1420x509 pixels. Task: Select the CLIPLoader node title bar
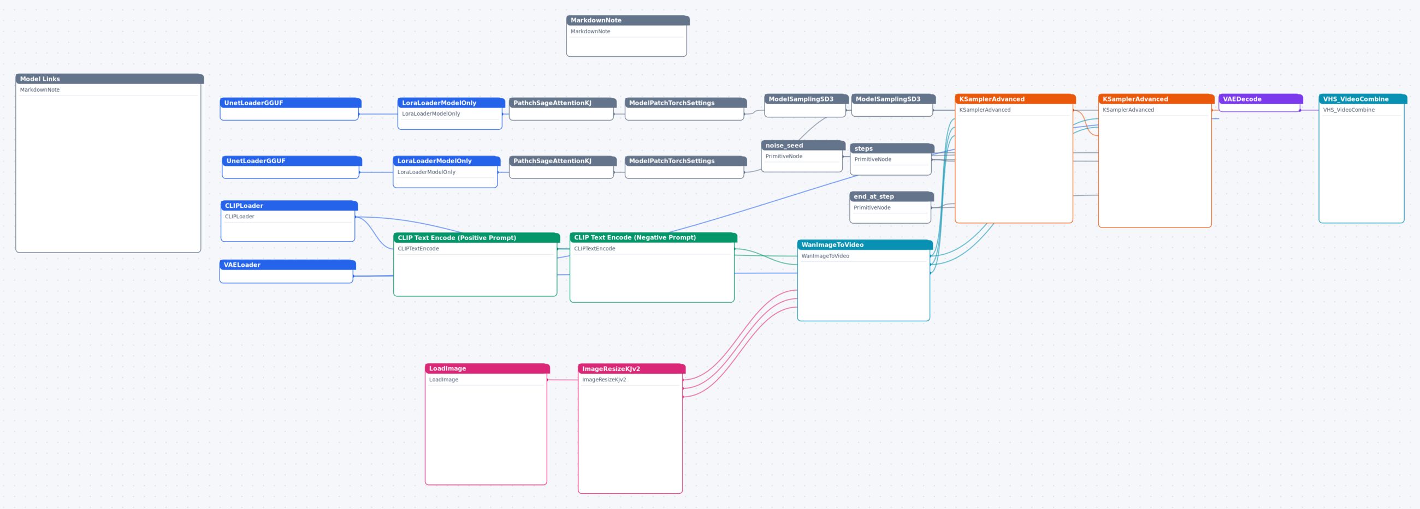(x=289, y=206)
